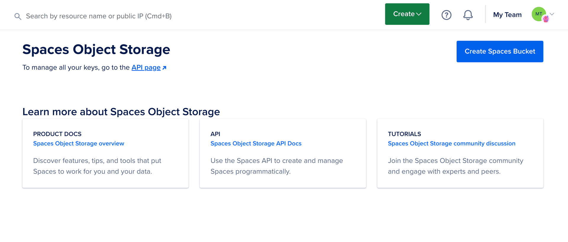This screenshot has height=242, width=568.
Task: Open the help question mark icon
Action: 446,15
